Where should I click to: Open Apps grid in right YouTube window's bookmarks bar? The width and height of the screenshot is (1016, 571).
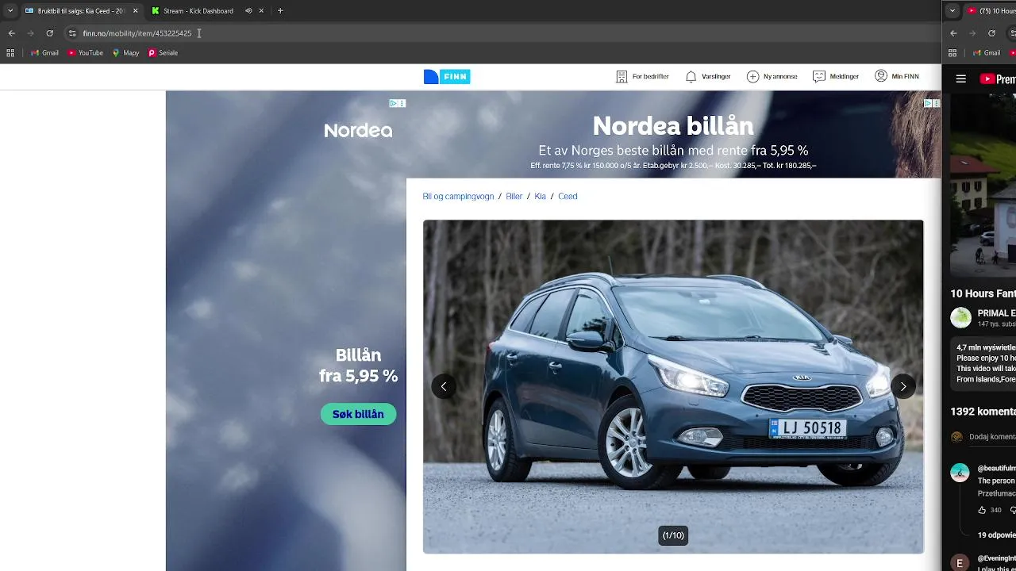[x=952, y=53]
